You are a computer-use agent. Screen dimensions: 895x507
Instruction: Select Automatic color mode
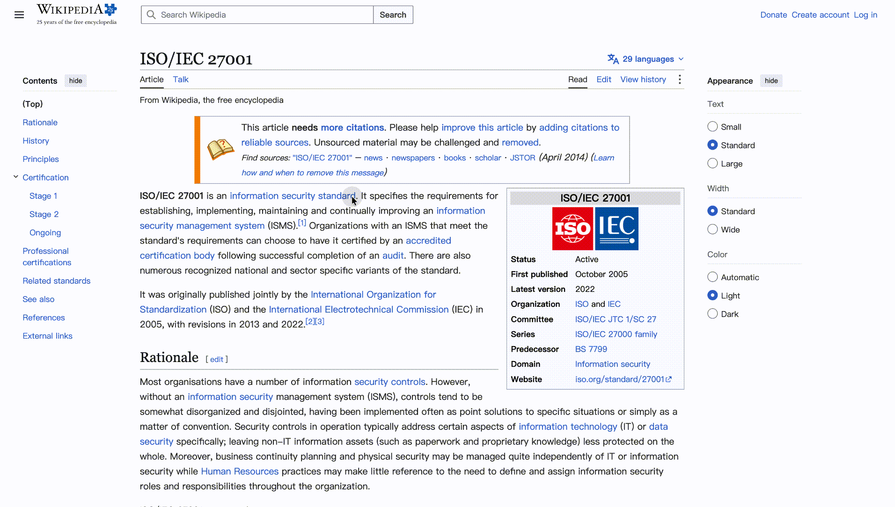[712, 277]
